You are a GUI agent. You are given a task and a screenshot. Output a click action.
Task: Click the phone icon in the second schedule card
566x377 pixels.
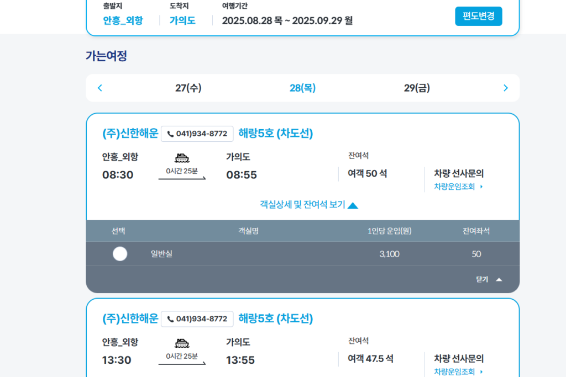(x=171, y=318)
